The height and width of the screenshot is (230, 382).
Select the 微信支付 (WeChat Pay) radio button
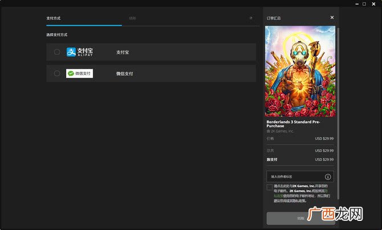pos(57,73)
